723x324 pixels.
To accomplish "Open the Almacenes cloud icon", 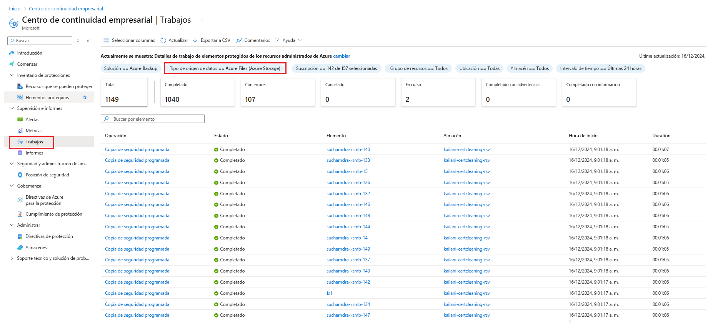I will pos(20,248).
